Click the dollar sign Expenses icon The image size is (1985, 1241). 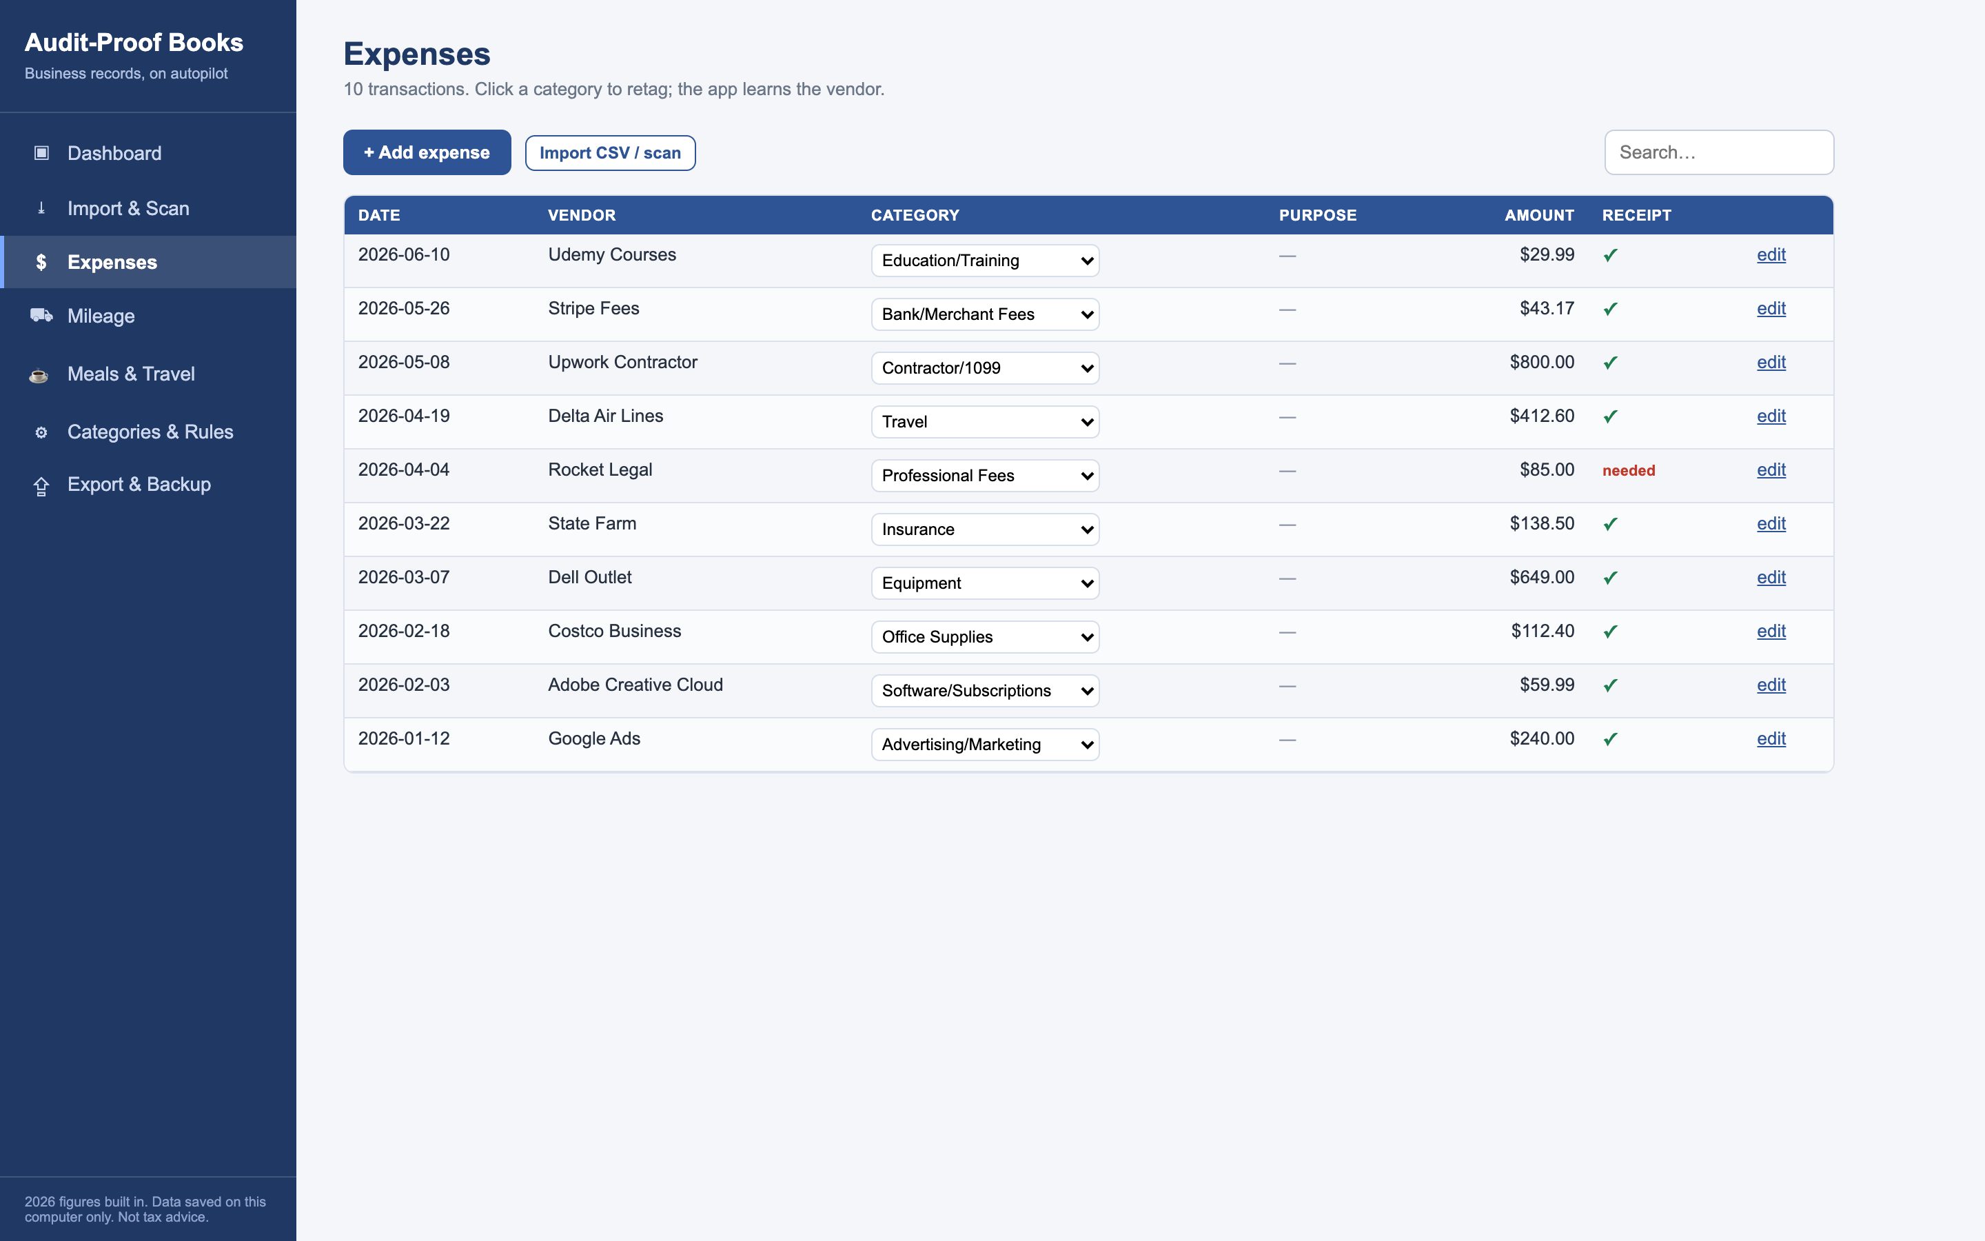click(41, 262)
